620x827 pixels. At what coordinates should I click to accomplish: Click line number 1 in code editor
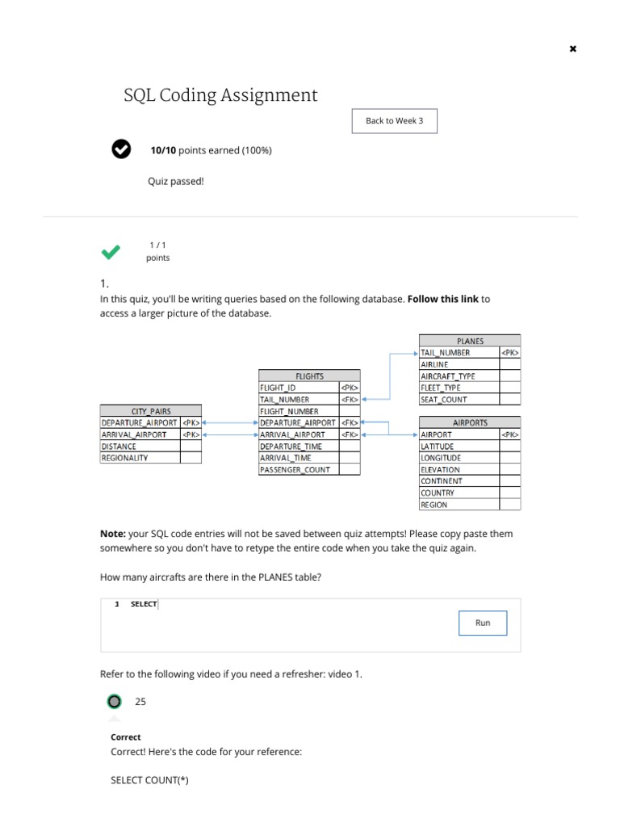coord(117,604)
